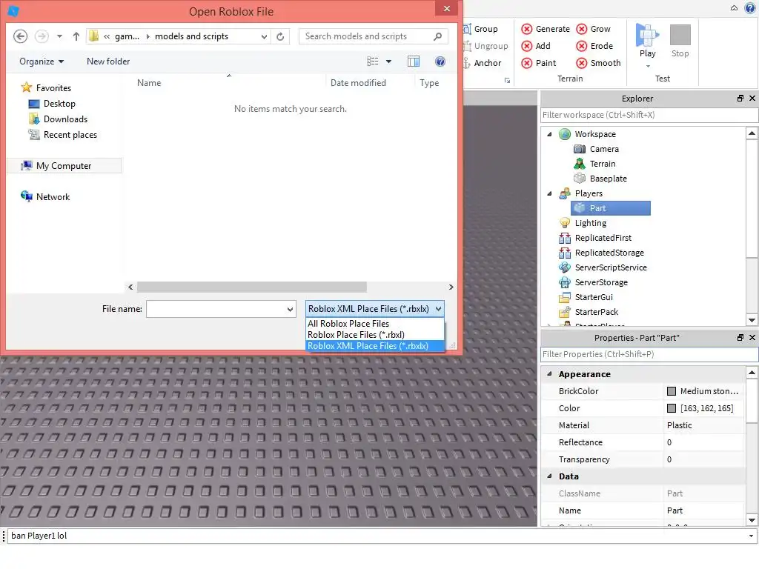
Task: Select the Add terrain tool
Action: point(536,46)
